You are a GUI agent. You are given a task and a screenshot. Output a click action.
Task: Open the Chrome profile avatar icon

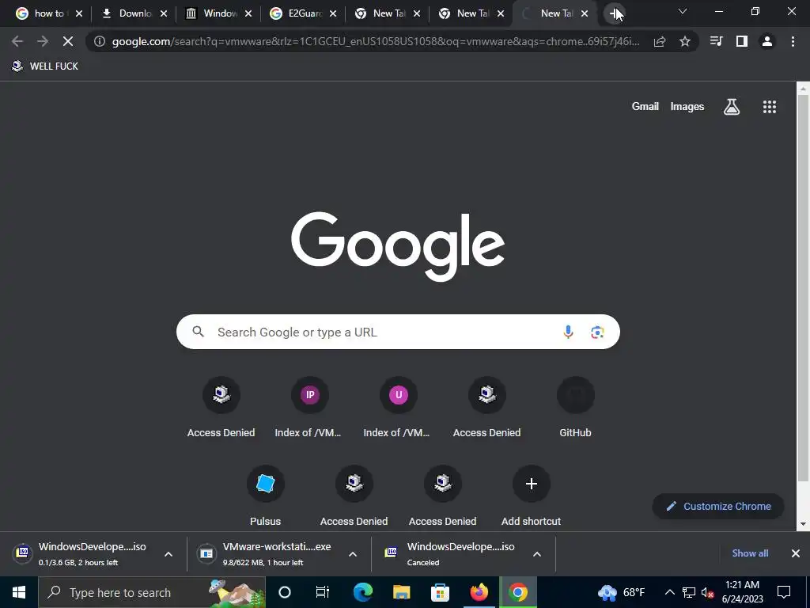coord(767,41)
